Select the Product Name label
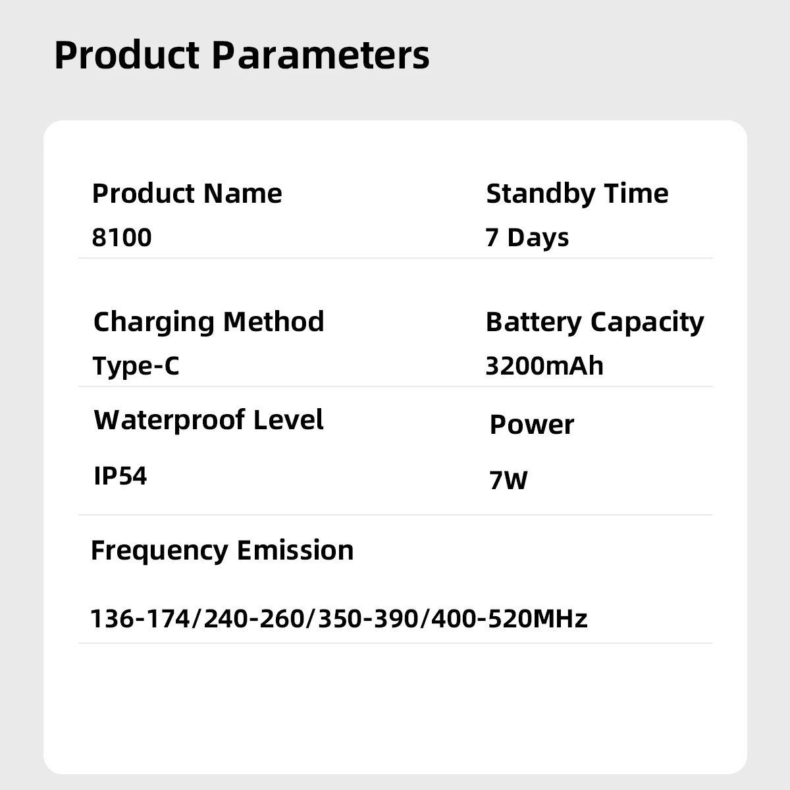The width and height of the screenshot is (790, 790). pos(187,194)
